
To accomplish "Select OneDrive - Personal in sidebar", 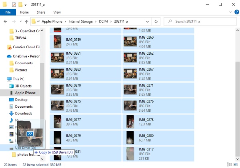I will click(23, 56).
